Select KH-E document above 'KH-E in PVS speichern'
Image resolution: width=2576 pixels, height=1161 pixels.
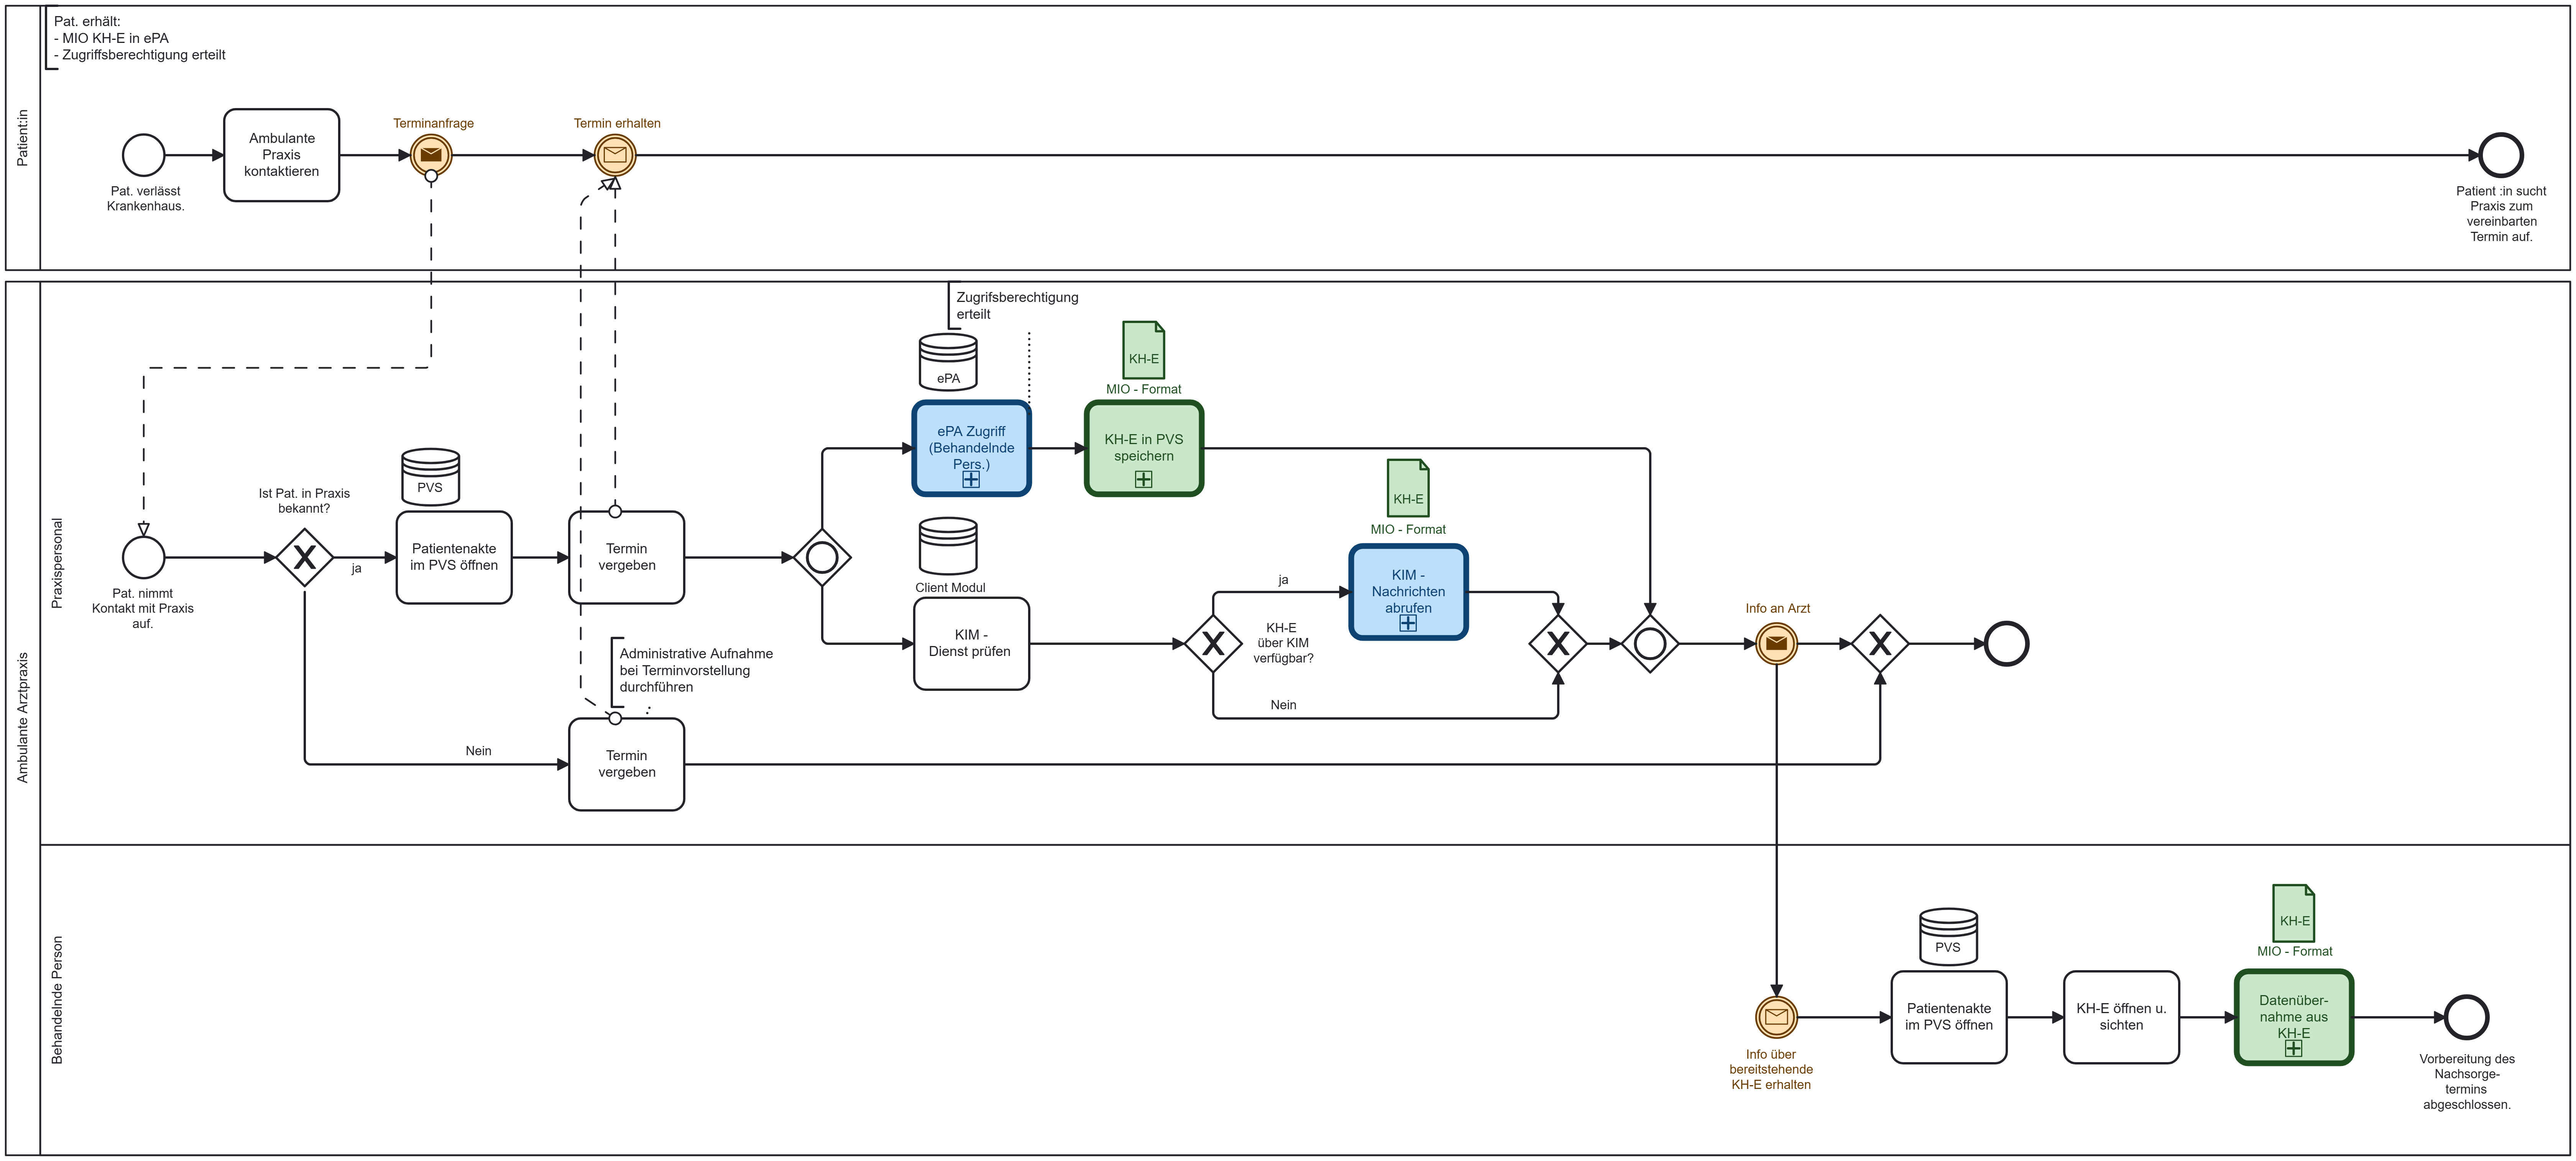(x=1144, y=350)
